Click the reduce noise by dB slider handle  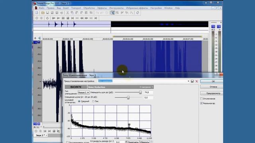pyautogui.click(x=140, y=93)
